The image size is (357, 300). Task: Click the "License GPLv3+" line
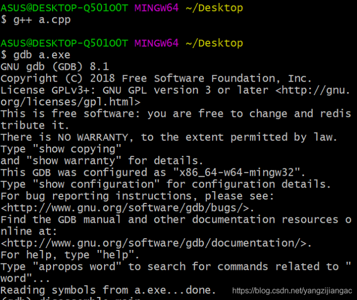[176, 90]
